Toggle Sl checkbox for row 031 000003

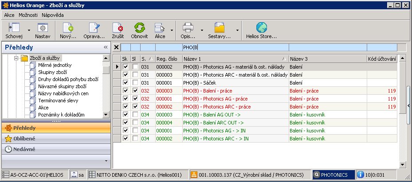[x=135, y=75]
